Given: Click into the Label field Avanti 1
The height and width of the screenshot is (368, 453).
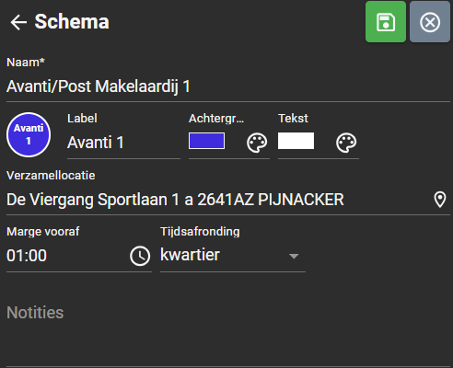Looking at the screenshot, I should [x=123, y=143].
